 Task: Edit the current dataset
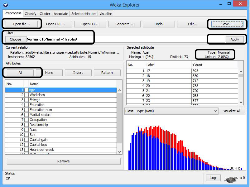[192, 24]
